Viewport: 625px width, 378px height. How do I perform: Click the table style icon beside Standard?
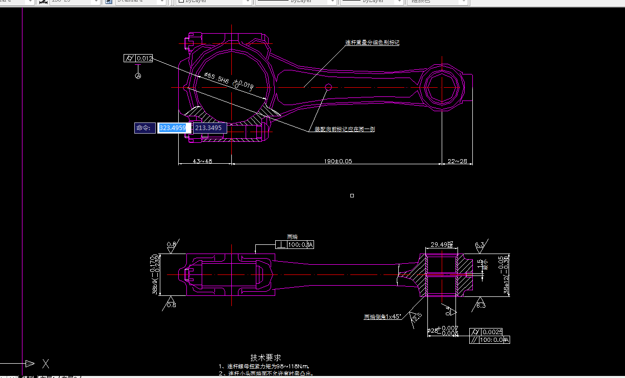point(108,2)
